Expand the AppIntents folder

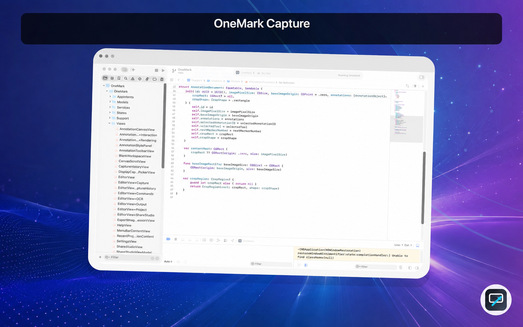(x=110, y=97)
